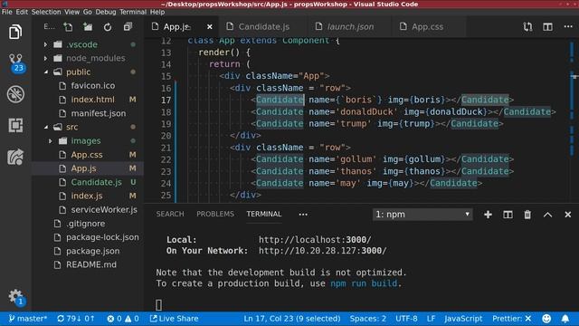
Task: Click the editor vertical scrollbar overview ruler
Action: 573,120
